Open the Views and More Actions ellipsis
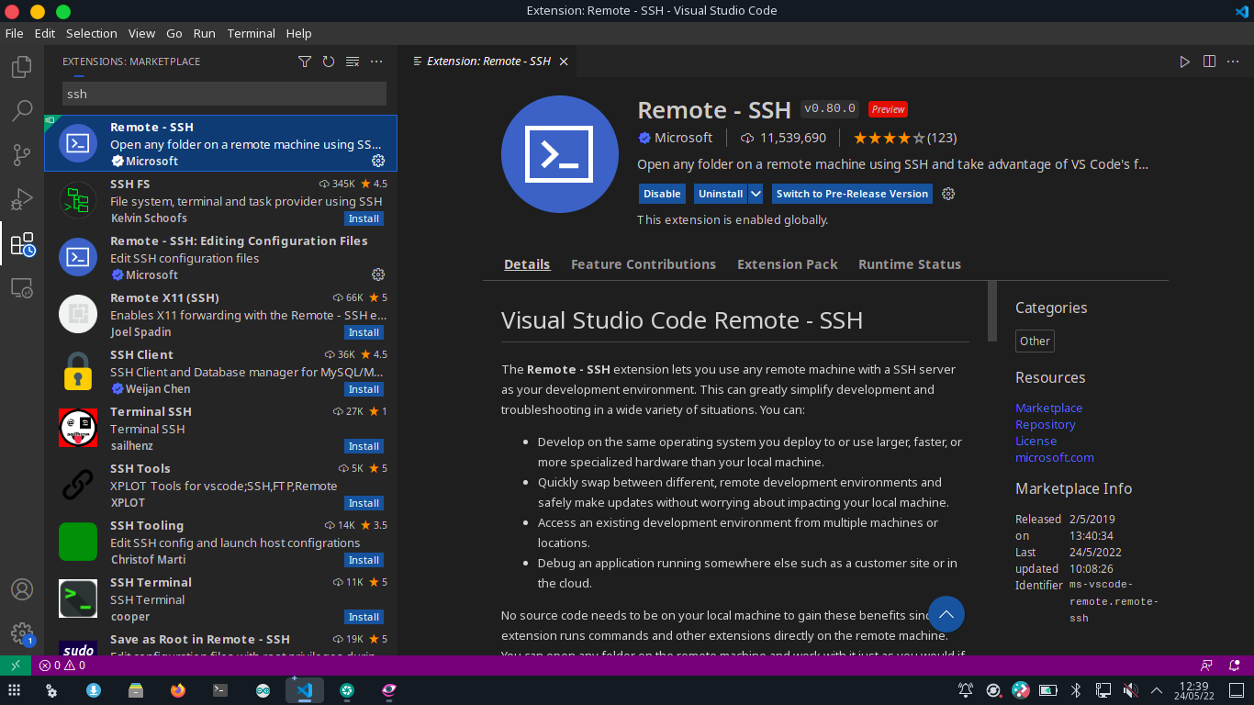1254x705 pixels. pyautogui.click(x=376, y=62)
